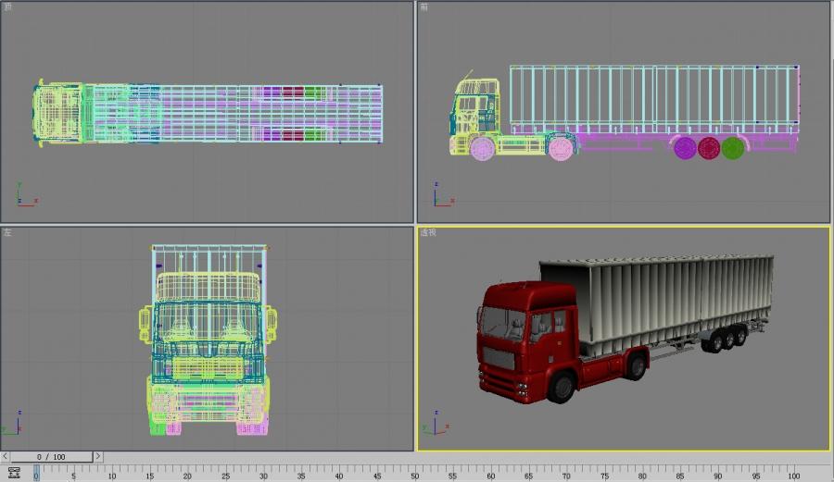Image resolution: width=834 pixels, height=482 pixels.
Task: Click the Front viewport label 前
Action: coord(423,6)
